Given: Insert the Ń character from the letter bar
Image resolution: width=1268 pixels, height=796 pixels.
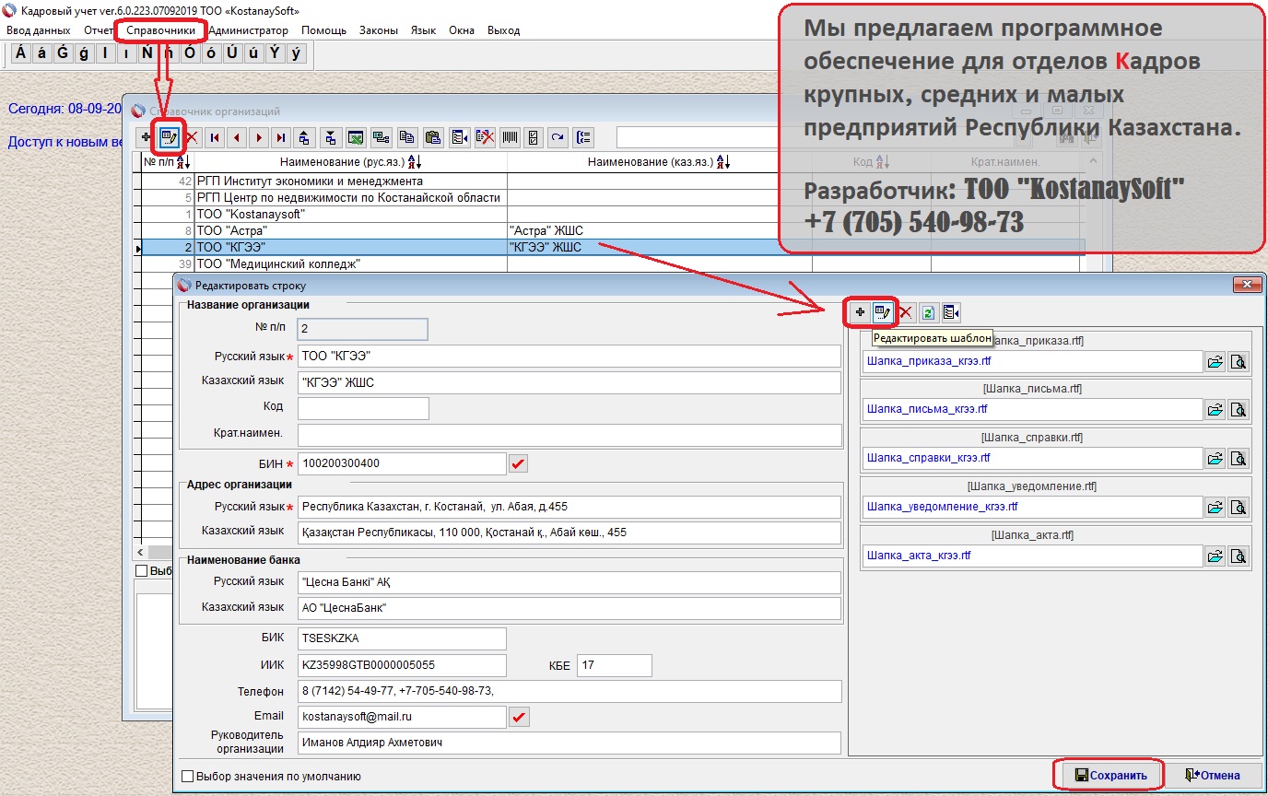Looking at the screenshot, I should pos(147,53).
